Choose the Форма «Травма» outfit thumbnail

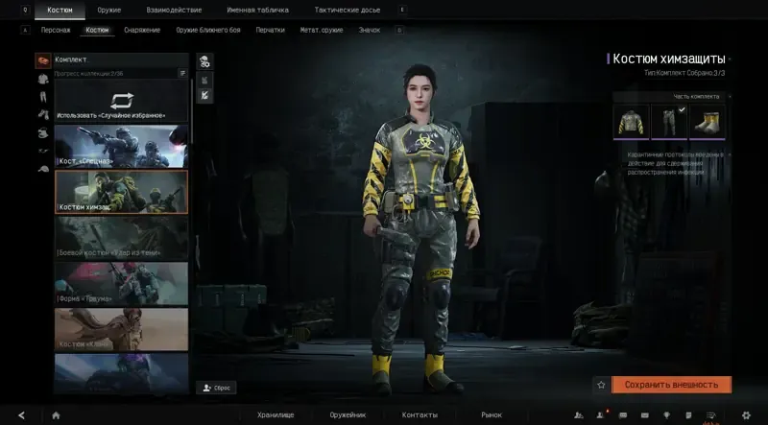121,284
